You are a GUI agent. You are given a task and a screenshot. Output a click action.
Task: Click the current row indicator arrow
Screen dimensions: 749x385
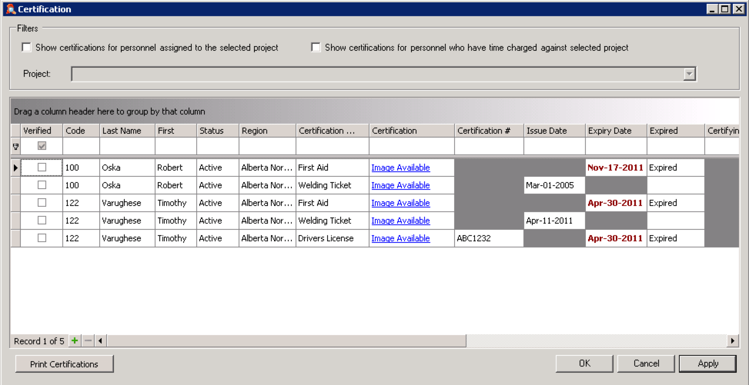click(x=15, y=168)
